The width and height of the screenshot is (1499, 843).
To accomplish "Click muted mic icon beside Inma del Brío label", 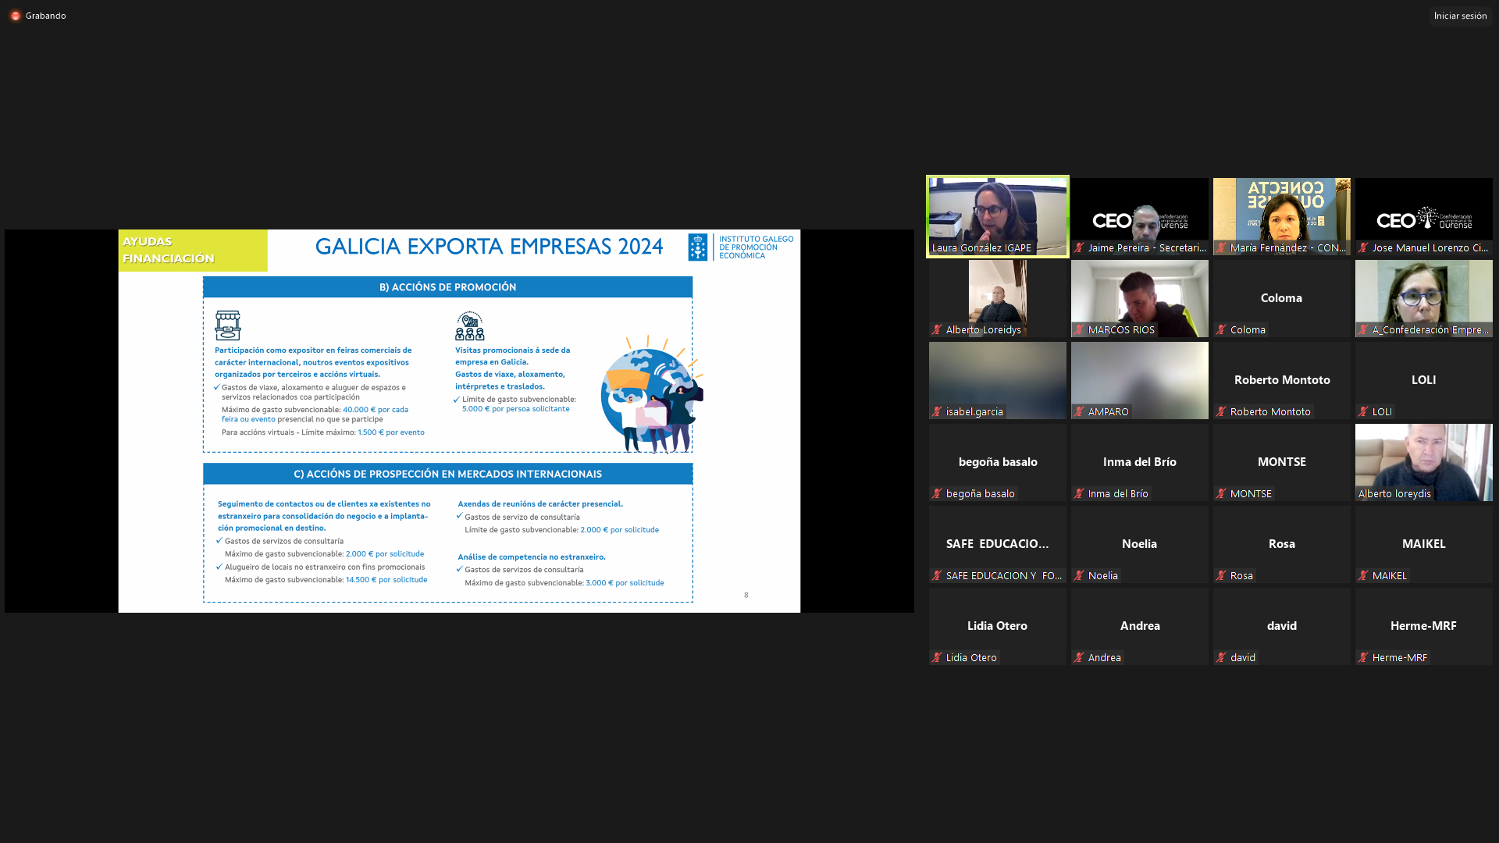I will (1079, 494).
